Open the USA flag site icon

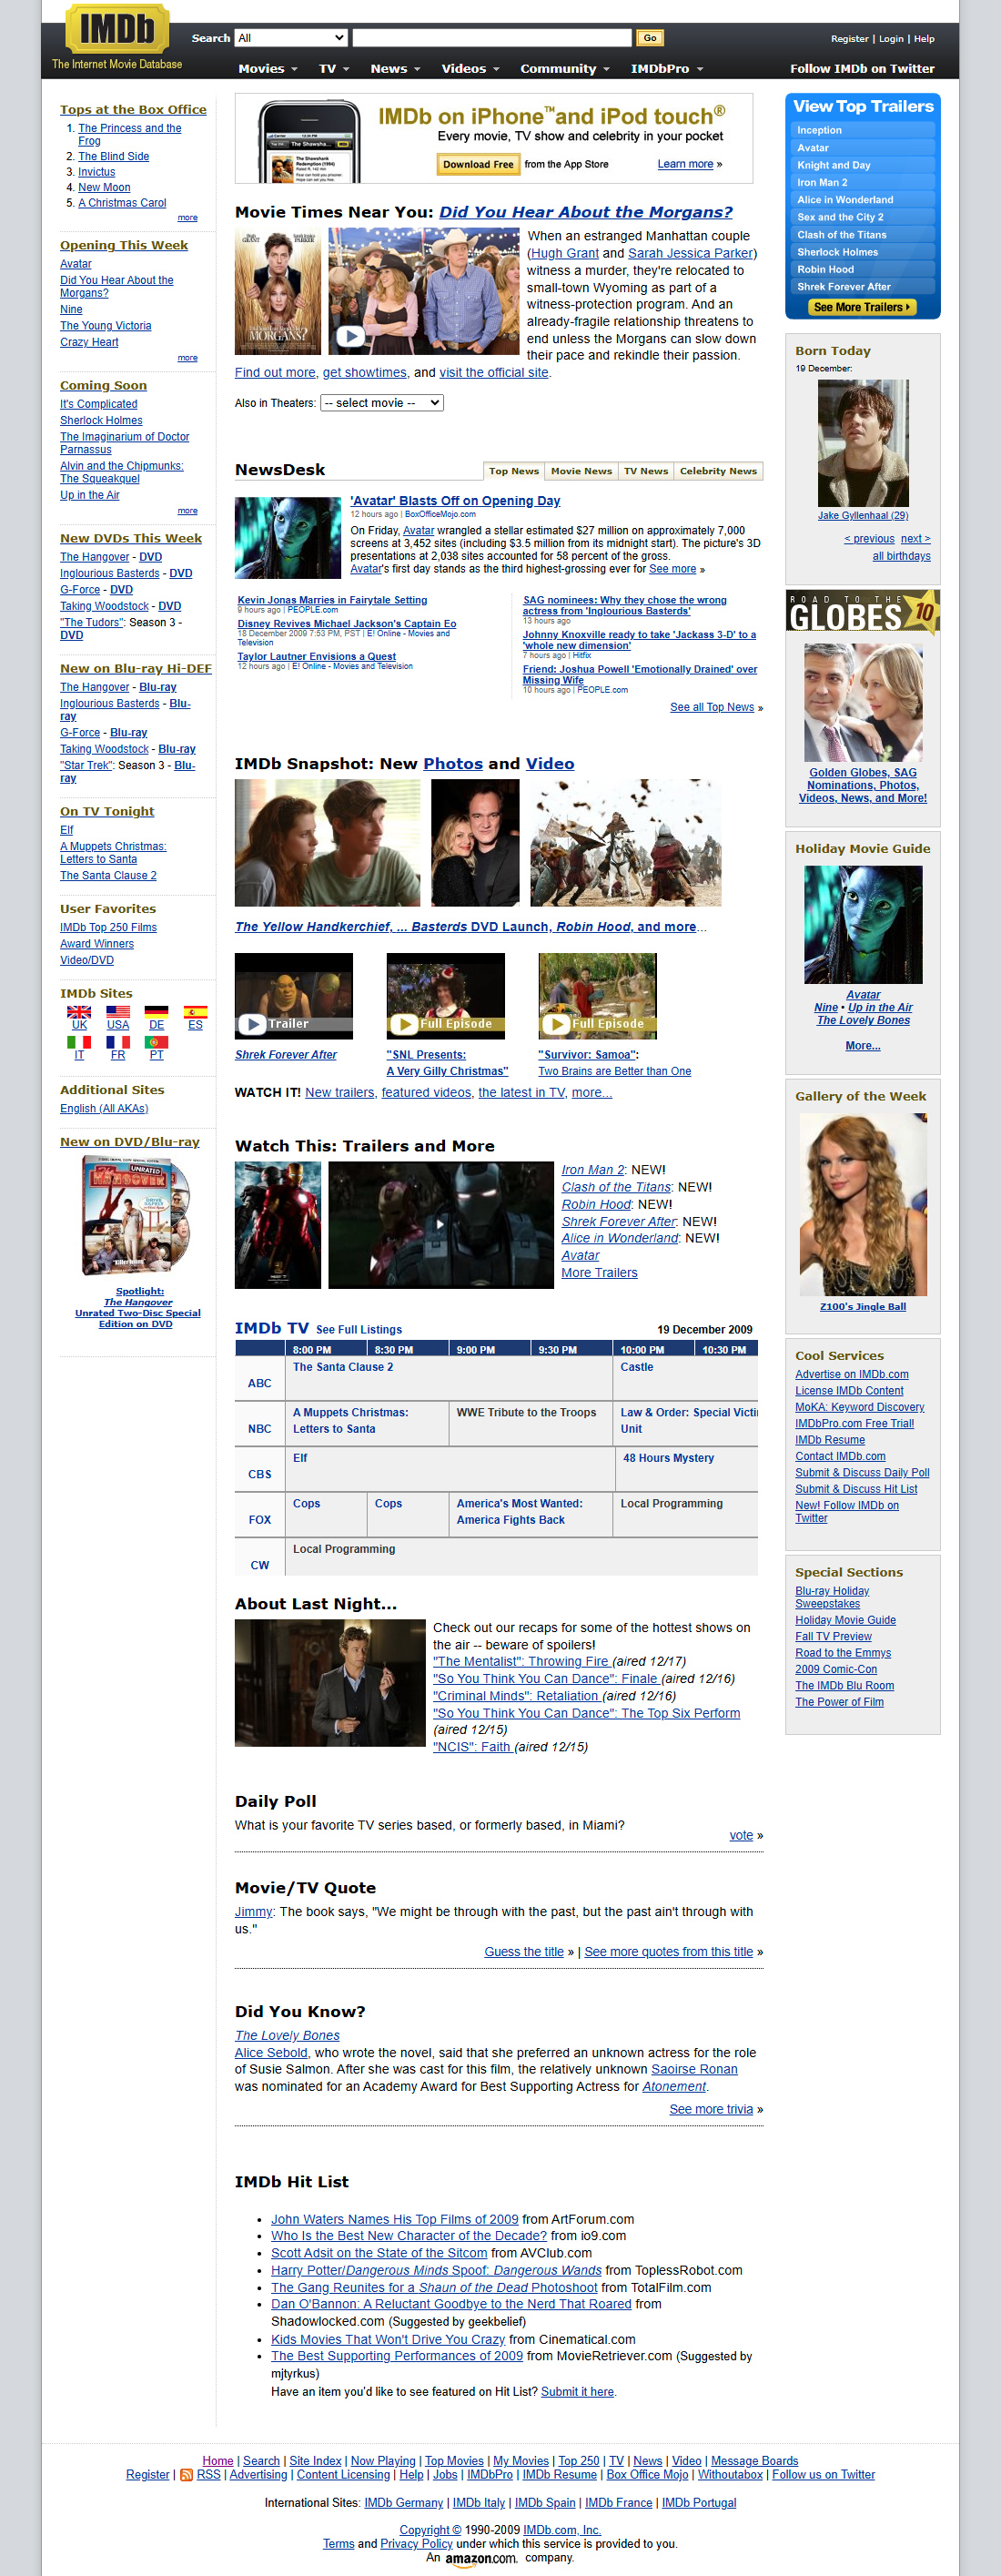[x=118, y=1012]
